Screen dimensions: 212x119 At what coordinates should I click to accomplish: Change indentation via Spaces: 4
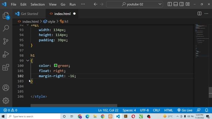tap(129, 110)
